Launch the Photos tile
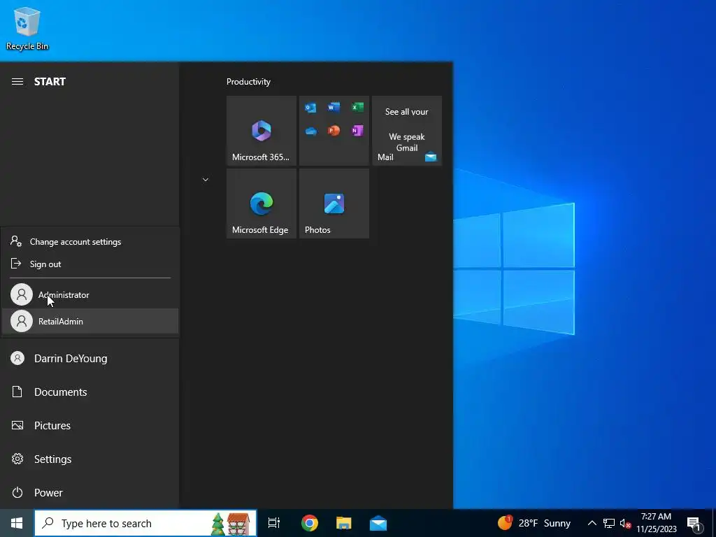The height and width of the screenshot is (537, 716). tap(334, 203)
